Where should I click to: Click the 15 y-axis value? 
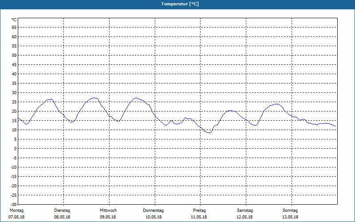click(x=14, y=120)
